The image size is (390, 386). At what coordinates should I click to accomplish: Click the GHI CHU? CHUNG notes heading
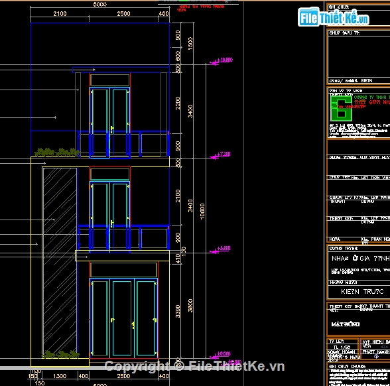348,366
